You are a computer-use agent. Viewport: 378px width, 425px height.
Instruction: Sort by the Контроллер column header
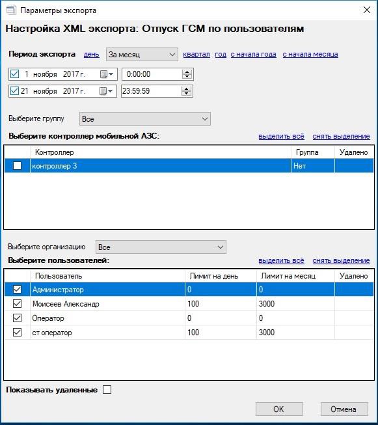(161, 152)
